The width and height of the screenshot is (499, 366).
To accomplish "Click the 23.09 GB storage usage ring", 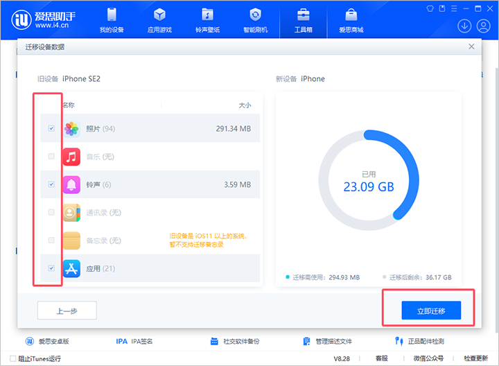I will [x=368, y=182].
